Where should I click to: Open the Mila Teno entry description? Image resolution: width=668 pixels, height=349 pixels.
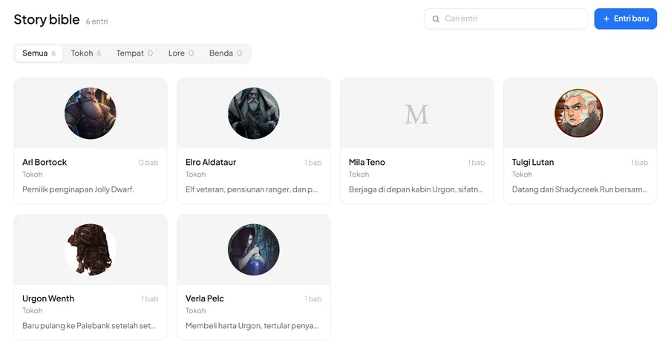point(416,189)
